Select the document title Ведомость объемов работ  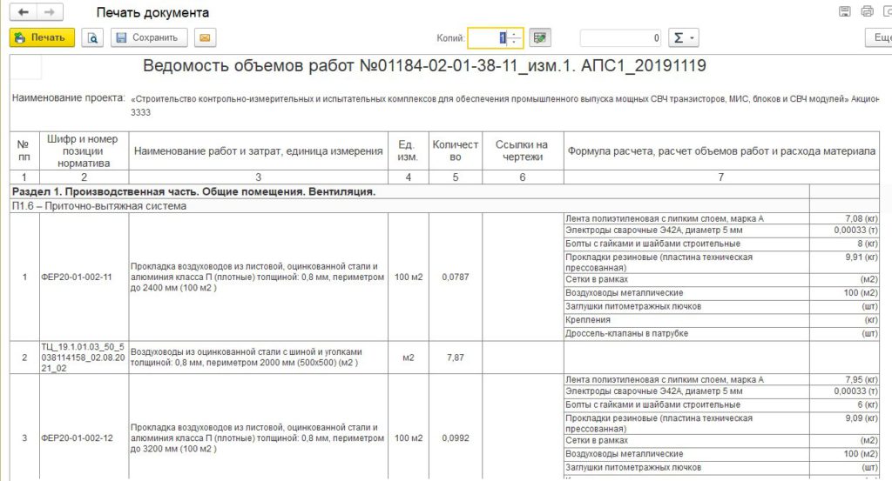pos(424,66)
